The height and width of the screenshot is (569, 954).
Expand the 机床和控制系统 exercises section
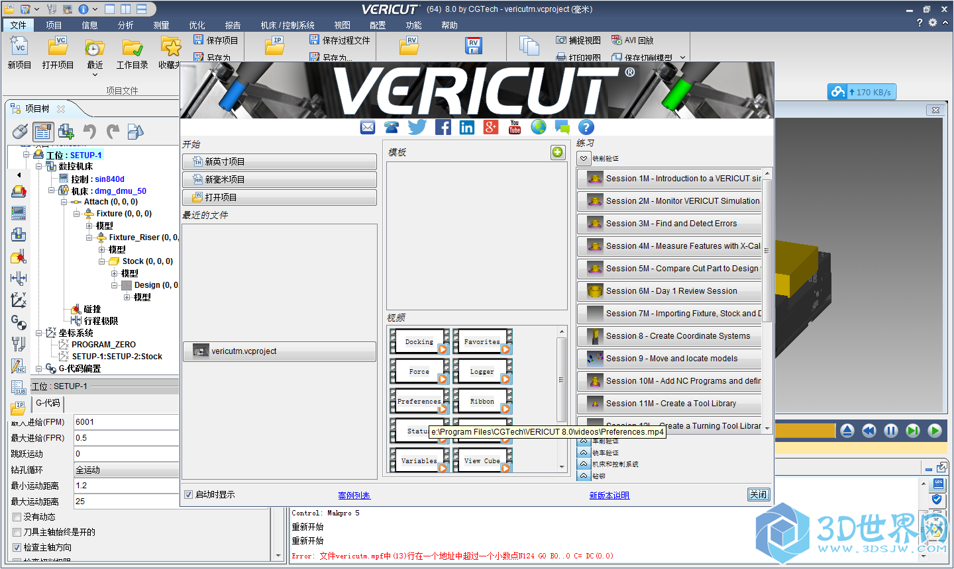point(584,464)
